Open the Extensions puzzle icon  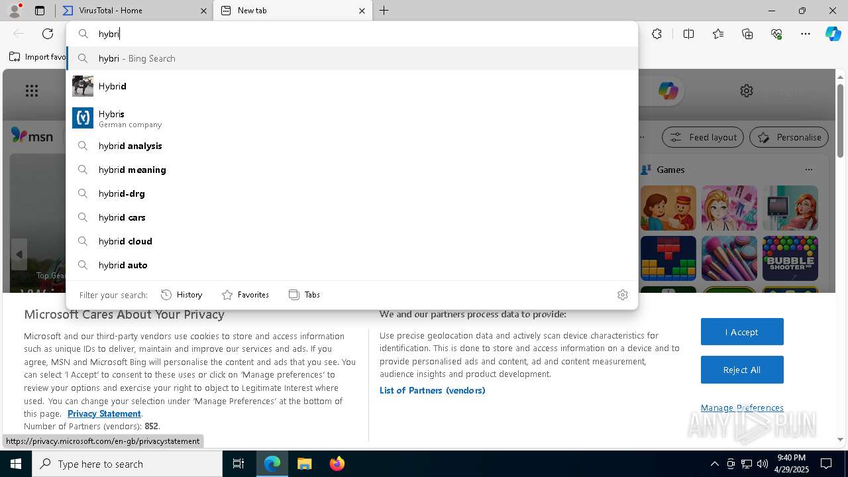coord(657,34)
